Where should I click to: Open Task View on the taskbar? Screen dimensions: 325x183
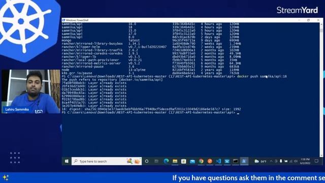(x=156, y=161)
